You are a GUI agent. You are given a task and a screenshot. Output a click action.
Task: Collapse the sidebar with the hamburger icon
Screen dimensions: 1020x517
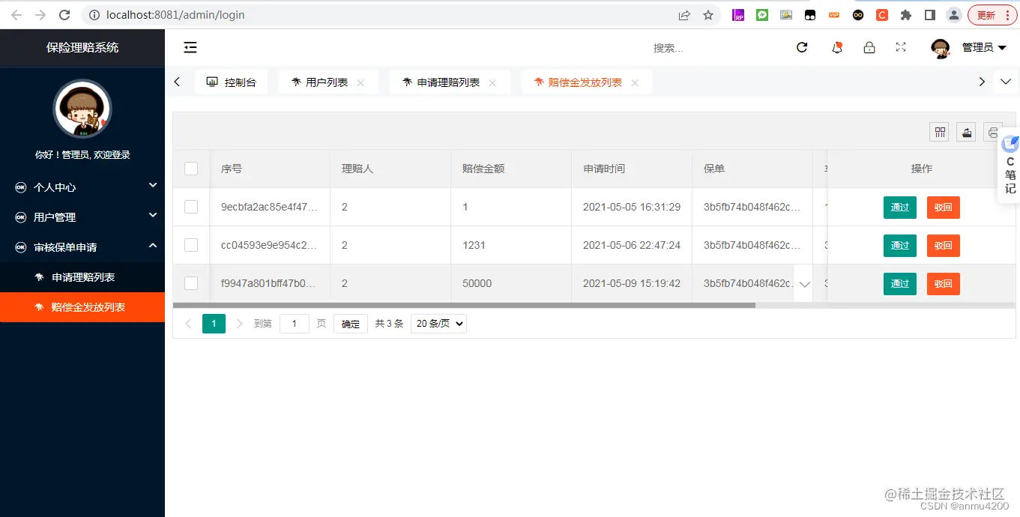pos(190,47)
